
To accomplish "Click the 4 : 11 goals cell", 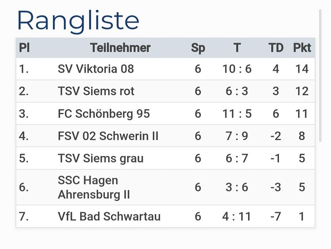I will coord(237,217).
